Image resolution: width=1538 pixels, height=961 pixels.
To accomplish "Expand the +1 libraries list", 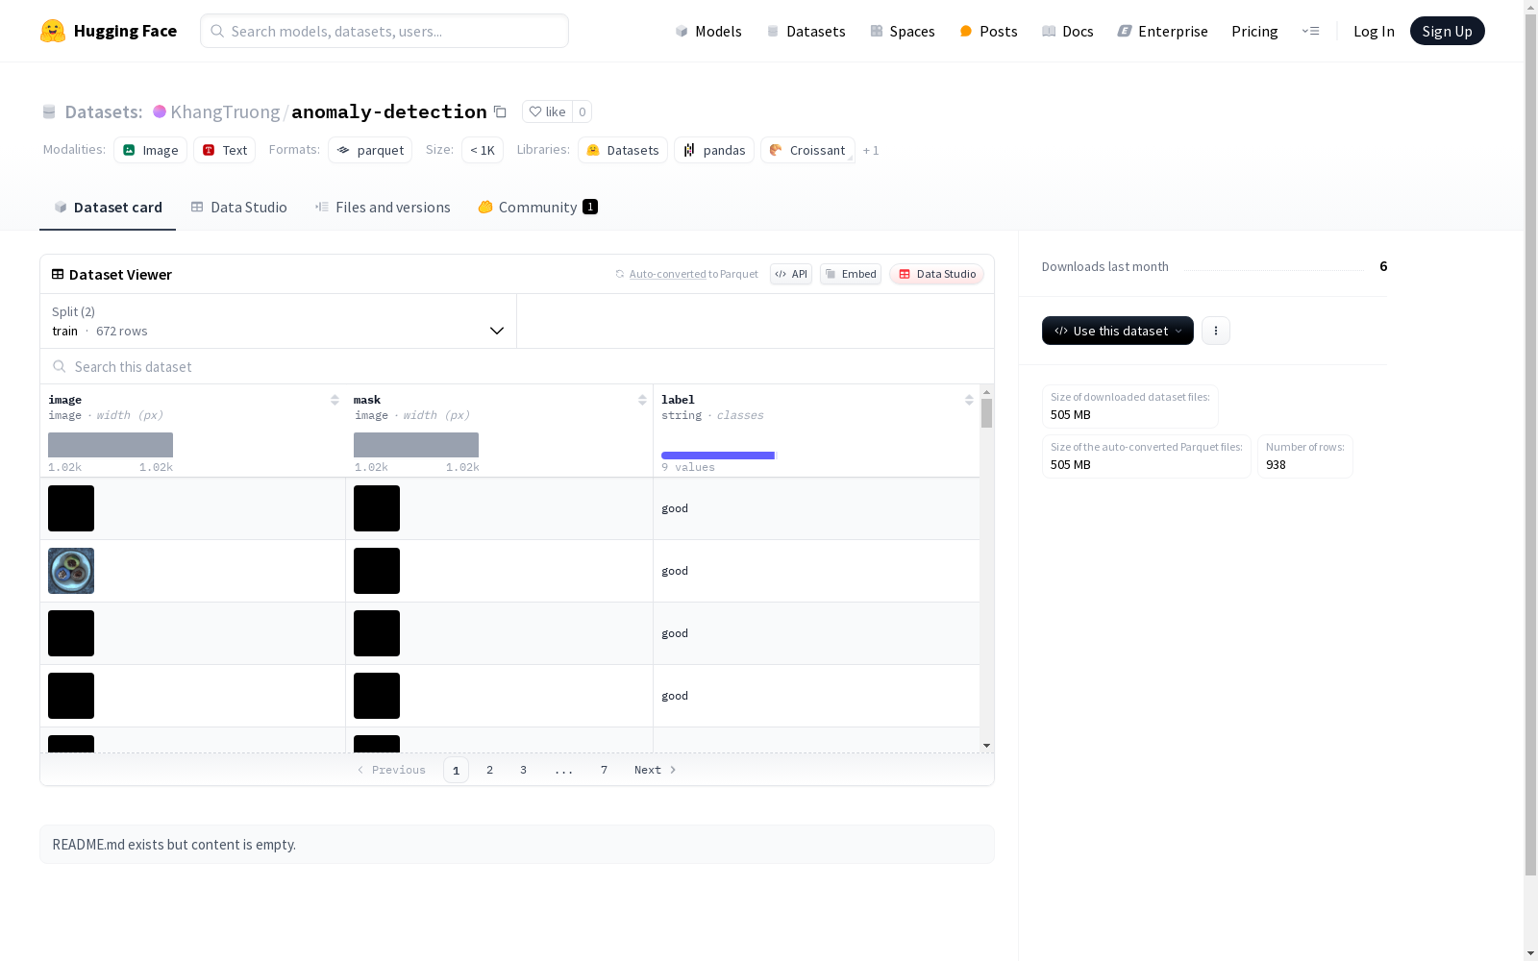I will [x=871, y=150].
